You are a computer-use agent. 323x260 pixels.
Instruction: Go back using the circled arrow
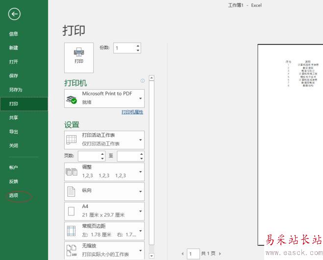[x=14, y=14]
